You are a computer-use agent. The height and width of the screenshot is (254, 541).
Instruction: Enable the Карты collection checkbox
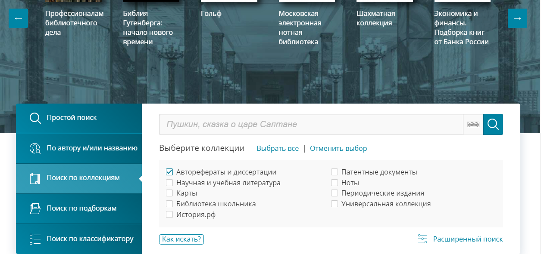[169, 193]
